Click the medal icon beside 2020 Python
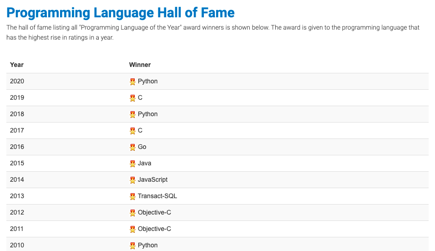Screen dimensions: 435x251 pos(132,82)
